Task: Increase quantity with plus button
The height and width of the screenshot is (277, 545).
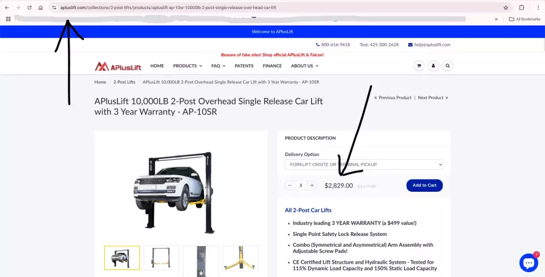Action: tap(312, 185)
